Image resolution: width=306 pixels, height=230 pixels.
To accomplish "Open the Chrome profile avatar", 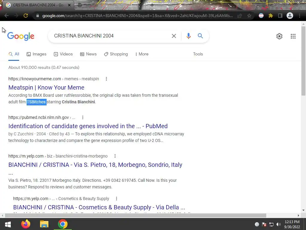I will click(290, 16).
